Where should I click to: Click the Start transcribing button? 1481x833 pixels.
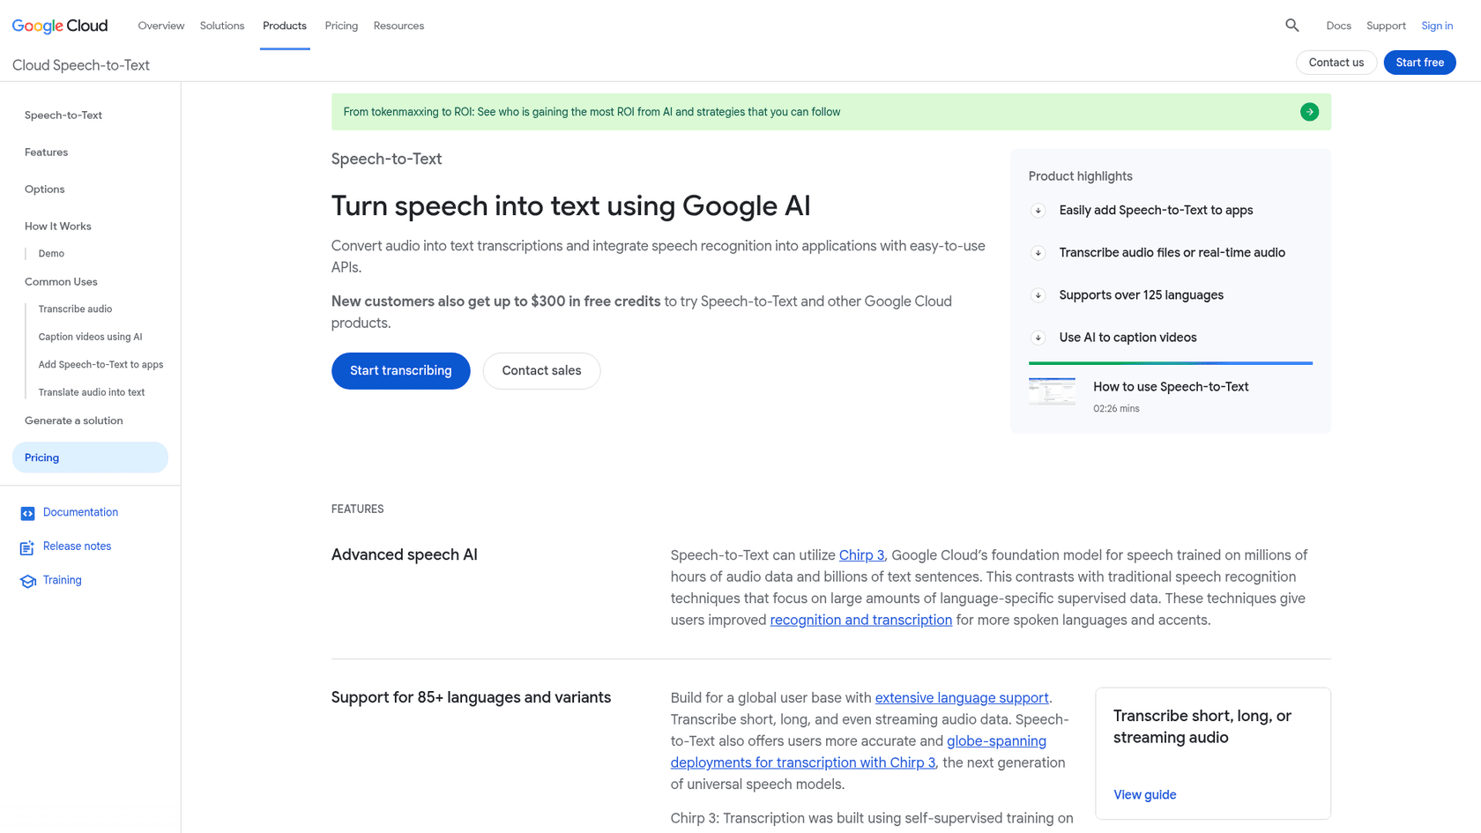[401, 371]
